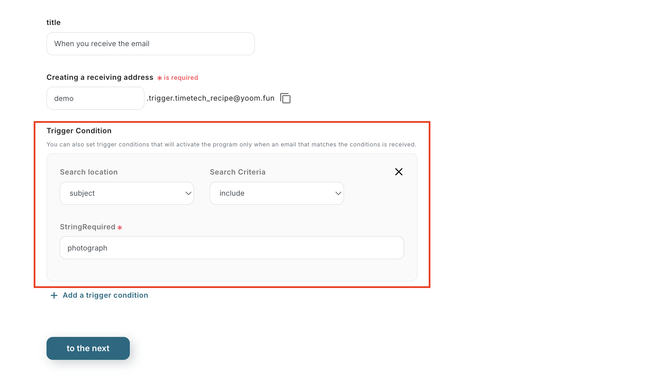Edit the 'photograph' string input
Viewport: 663px width, 381px height.
(232, 248)
